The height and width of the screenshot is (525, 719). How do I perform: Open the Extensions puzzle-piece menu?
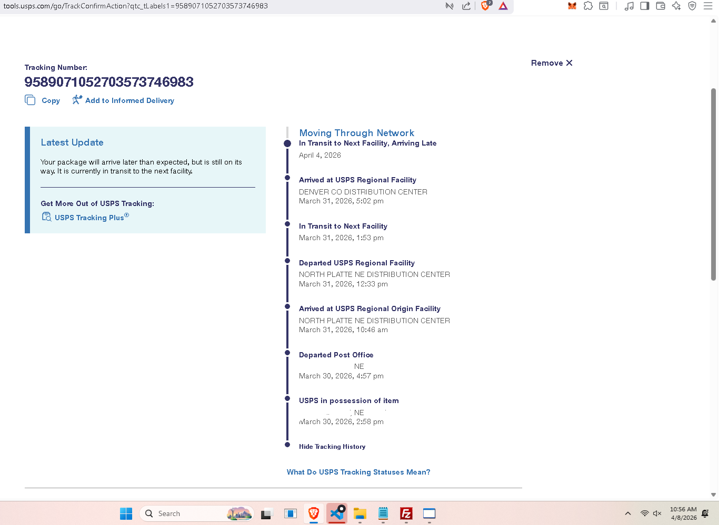click(x=588, y=6)
